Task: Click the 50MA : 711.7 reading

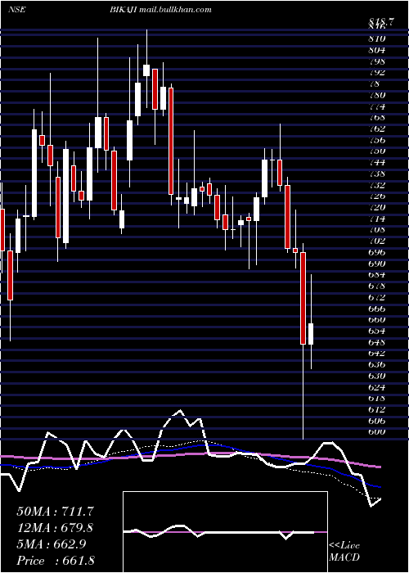Action: tap(53, 512)
